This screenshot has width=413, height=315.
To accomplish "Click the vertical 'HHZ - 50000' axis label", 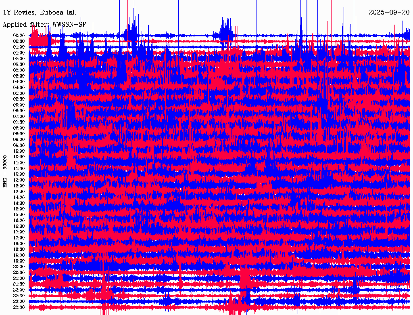I will click(5, 171).
